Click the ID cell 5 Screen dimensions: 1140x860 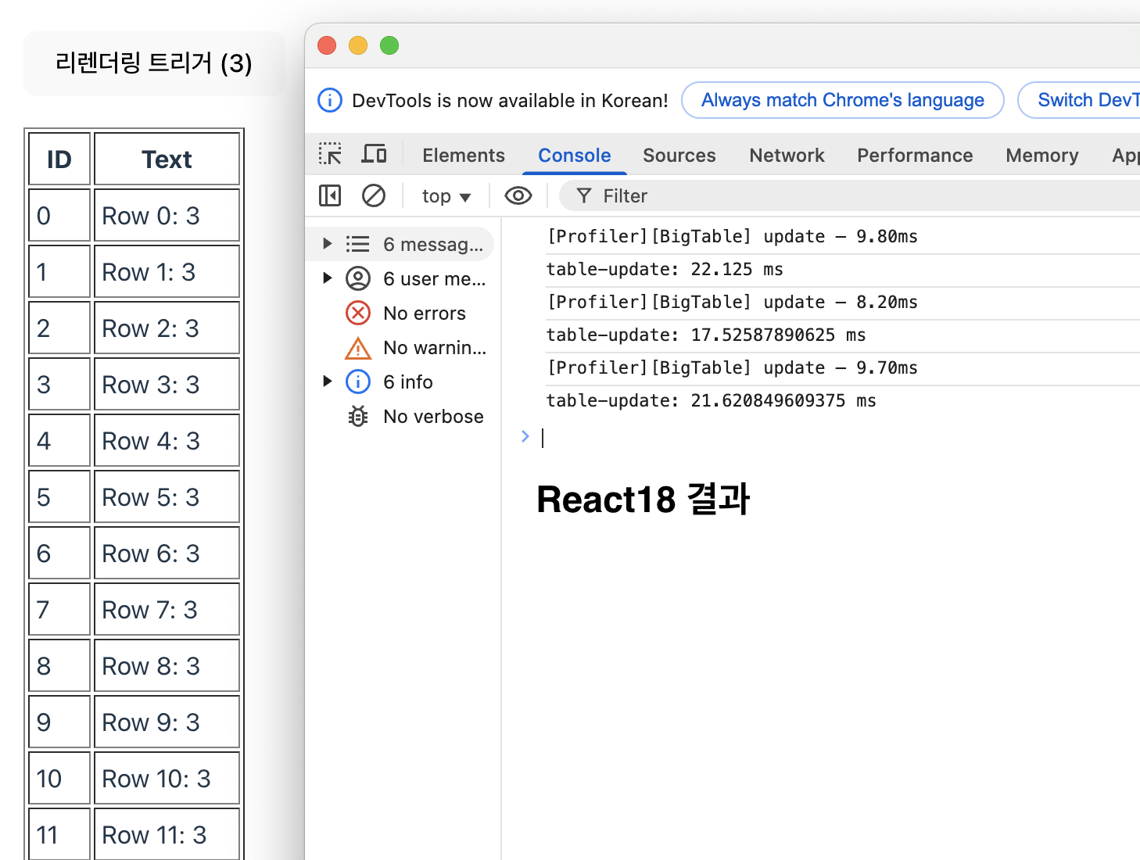[59, 496]
